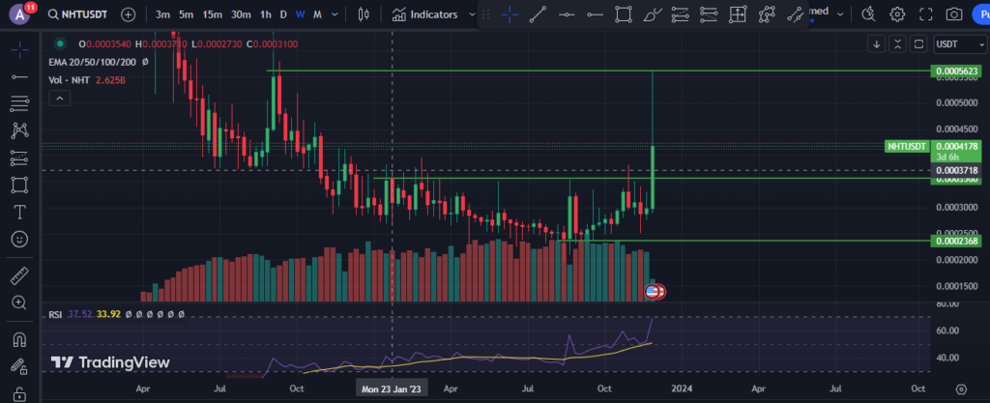This screenshot has height=403, width=990.
Task: Click the Vol · NHT indicator label
Action: point(70,80)
